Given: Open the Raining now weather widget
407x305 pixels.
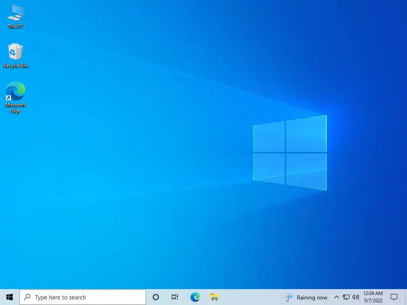Looking at the screenshot, I should [x=306, y=297].
